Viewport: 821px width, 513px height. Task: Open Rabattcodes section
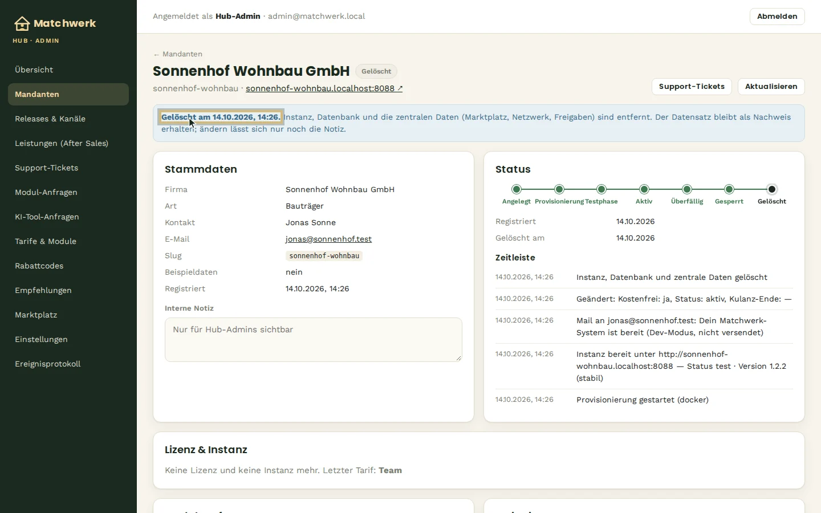point(68,266)
